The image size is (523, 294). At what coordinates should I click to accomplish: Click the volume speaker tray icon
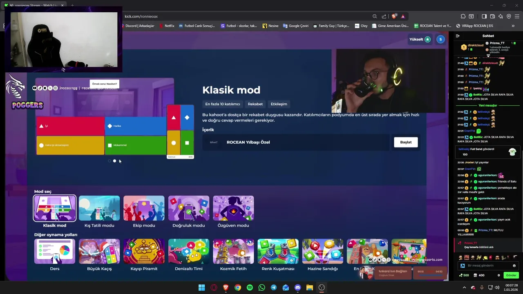(497, 287)
